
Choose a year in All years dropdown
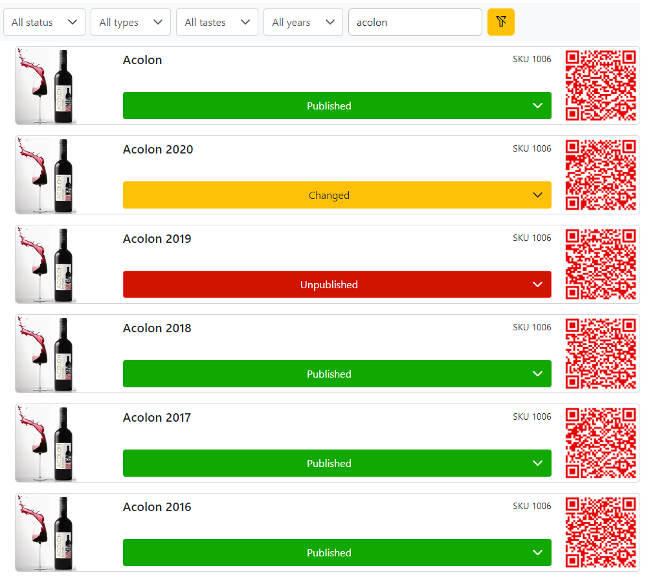pyautogui.click(x=303, y=22)
